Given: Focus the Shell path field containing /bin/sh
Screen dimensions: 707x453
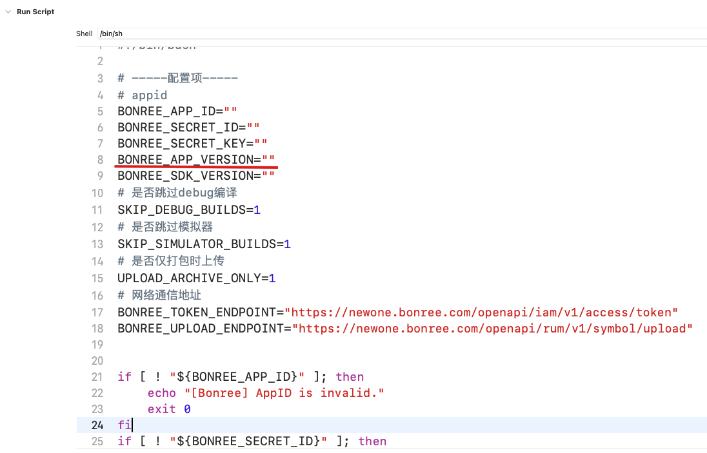Looking at the screenshot, I should tap(400, 34).
